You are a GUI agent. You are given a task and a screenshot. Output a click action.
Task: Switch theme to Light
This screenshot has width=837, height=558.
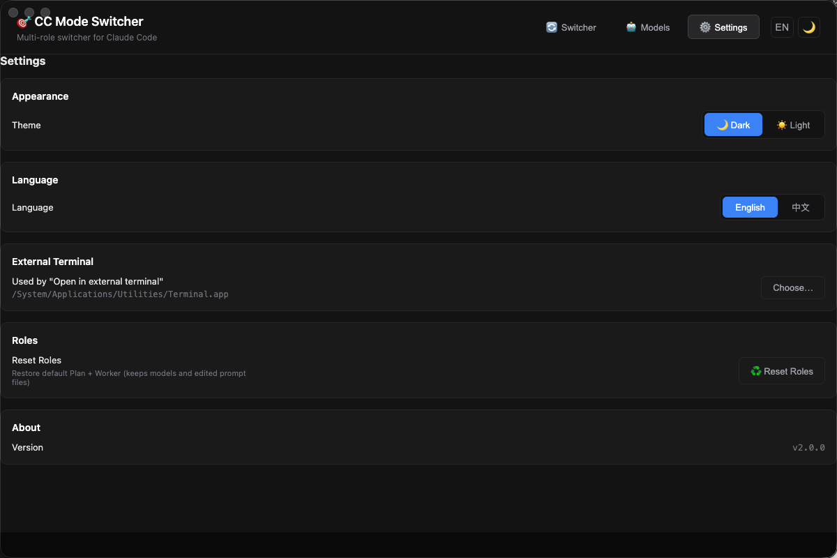click(793, 125)
